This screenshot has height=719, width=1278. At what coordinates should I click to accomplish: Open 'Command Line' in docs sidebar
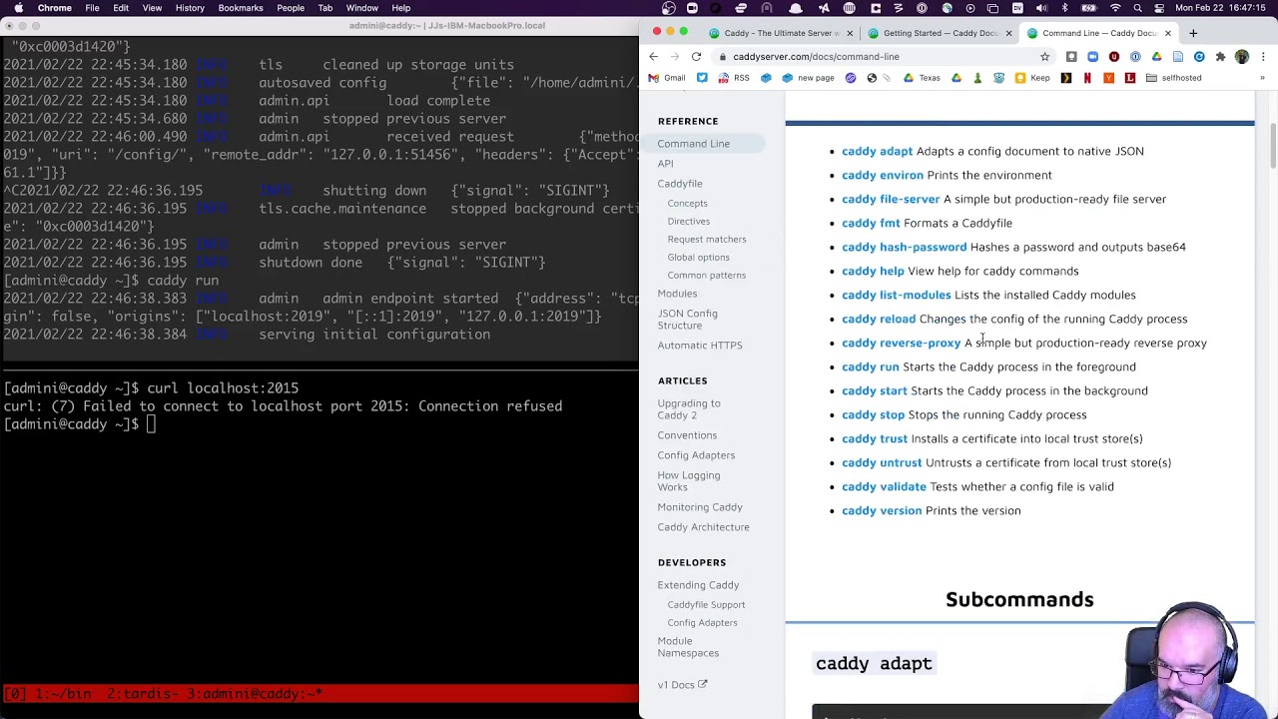[x=693, y=144]
